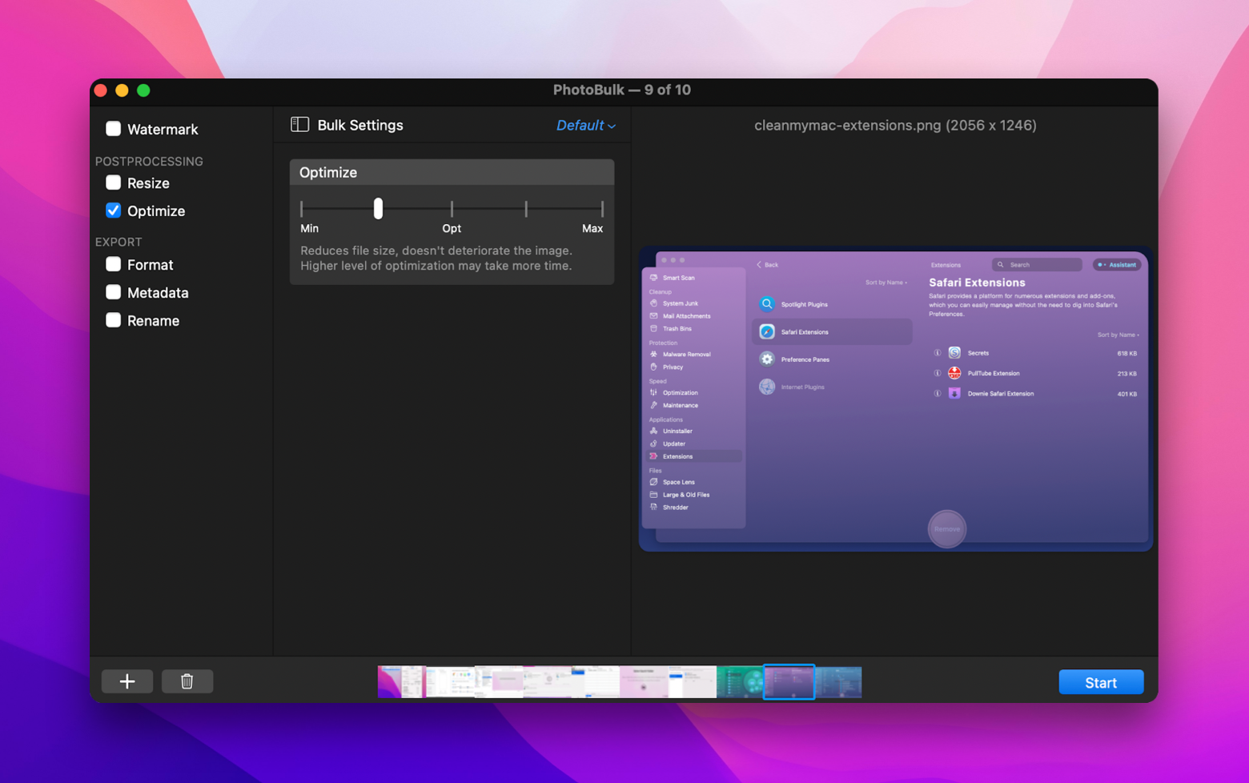Viewport: 1249px width, 783px height.
Task: Click the 'PhotoBulk — 9 of 10' title
Action: 622,90
